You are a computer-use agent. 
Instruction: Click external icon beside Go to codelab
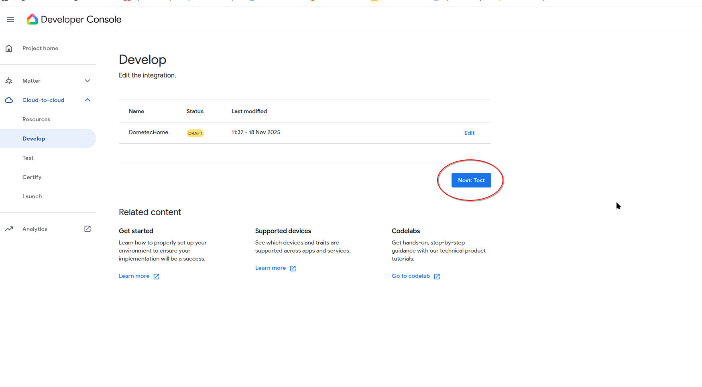pos(437,276)
